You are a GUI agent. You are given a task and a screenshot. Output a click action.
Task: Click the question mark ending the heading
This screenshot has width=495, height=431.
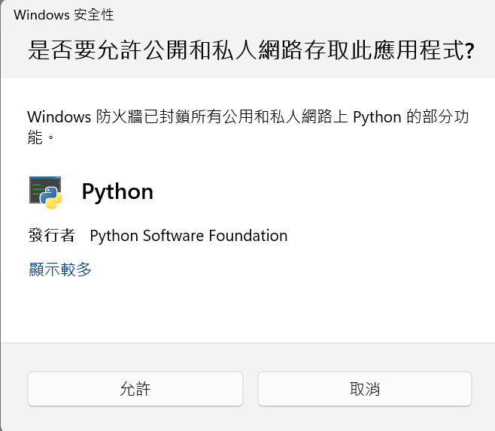click(469, 51)
